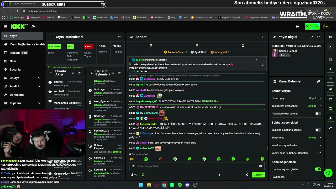Open the Sohbet three-dot options menu
The height and width of the screenshot is (189, 336).
[x=262, y=37]
